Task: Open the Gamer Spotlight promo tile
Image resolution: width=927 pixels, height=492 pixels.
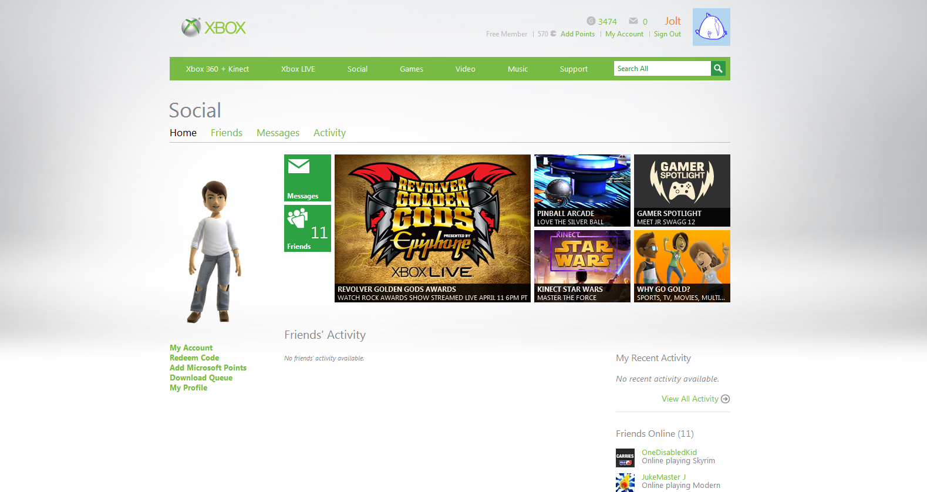Action: point(682,190)
